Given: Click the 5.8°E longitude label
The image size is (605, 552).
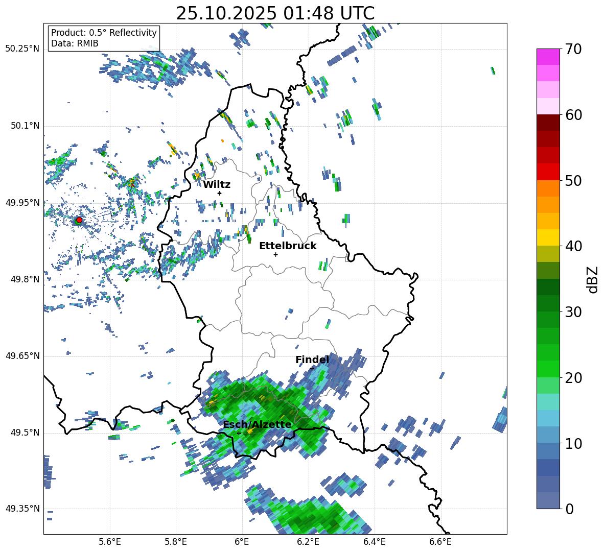Looking at the screenshot, I should 176,542.
